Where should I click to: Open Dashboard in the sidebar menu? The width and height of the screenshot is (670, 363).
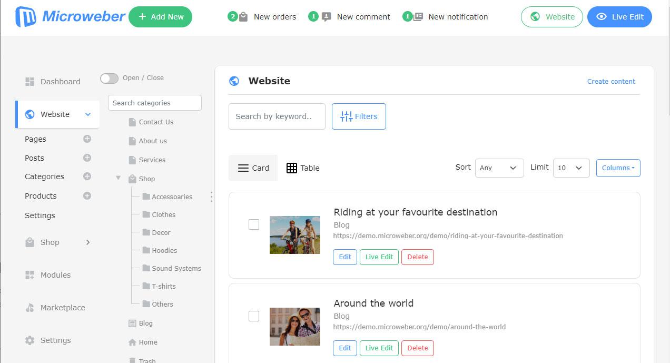(60, 82)
